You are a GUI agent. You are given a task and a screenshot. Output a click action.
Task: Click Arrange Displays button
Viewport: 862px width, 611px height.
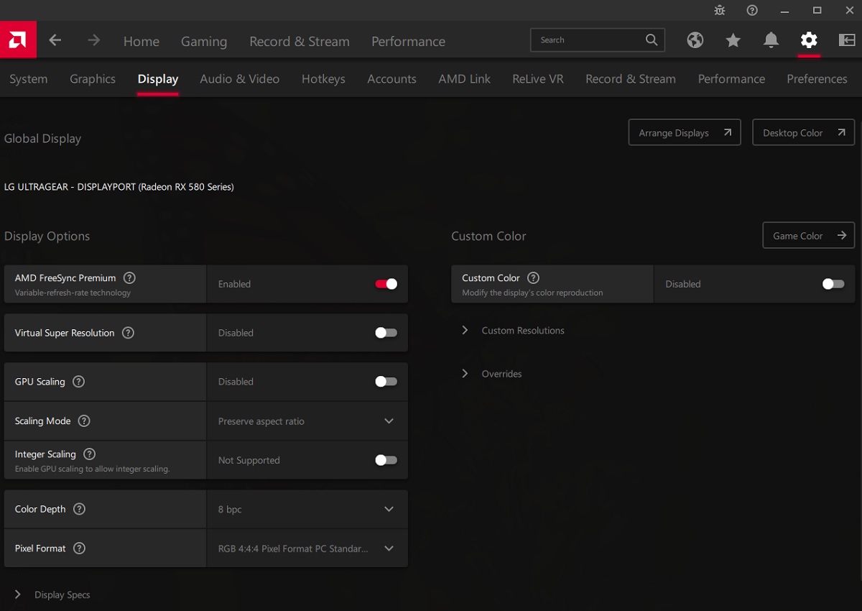tap(685, 132)
